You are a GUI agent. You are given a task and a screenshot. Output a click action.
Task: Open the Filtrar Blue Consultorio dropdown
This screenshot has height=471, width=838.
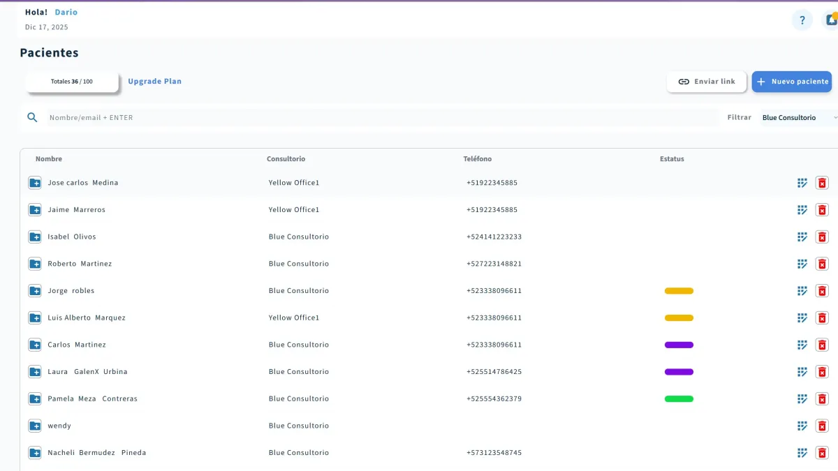[x=800, y=118]
